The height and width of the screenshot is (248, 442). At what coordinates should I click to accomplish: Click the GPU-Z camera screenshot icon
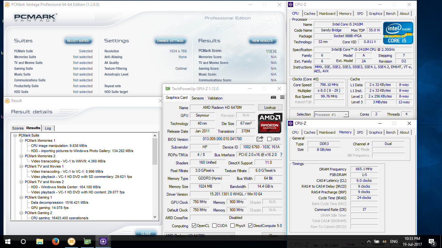point(273,98)
